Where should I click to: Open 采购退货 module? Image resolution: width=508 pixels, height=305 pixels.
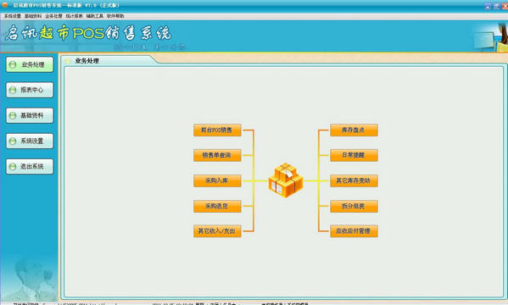click(x=217, y=206)
